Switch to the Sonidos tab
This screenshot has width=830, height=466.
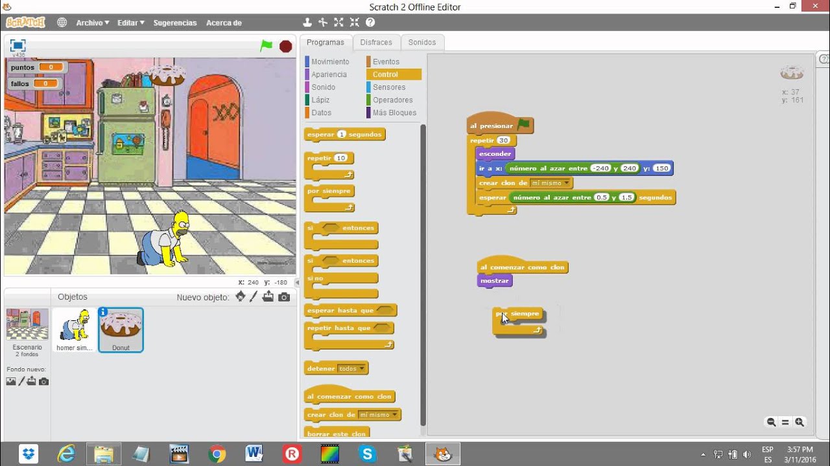pos(422,43)
